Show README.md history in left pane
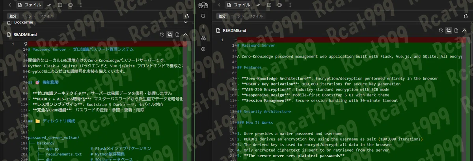Screen dimensions: 473x161 162,35
